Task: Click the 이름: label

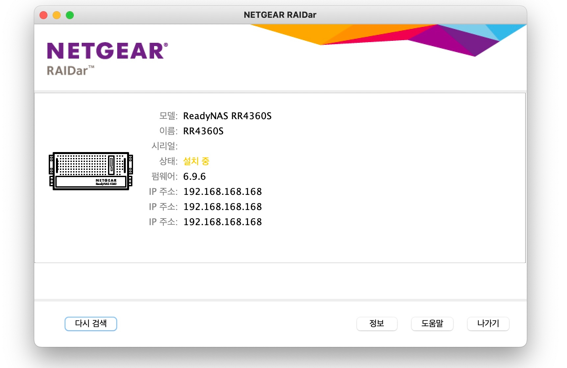Action: [x=168, y=131]
